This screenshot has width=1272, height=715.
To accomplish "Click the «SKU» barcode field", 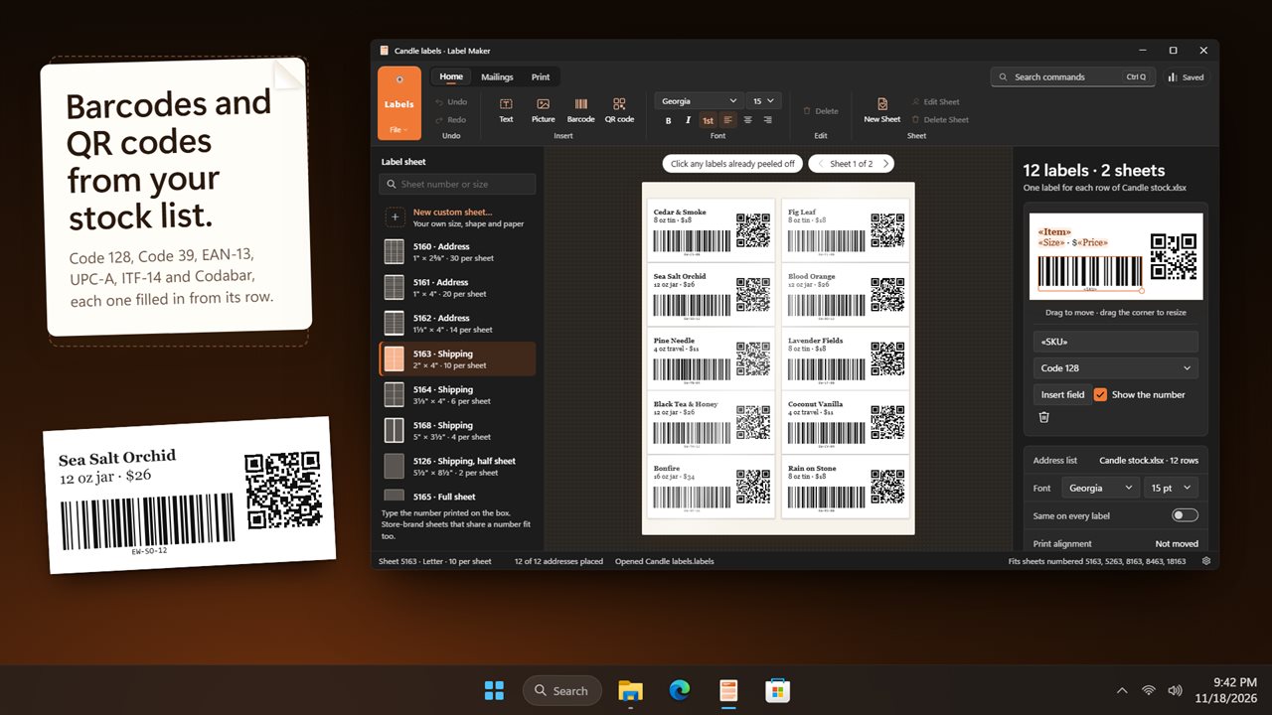I will point(1115,342).
